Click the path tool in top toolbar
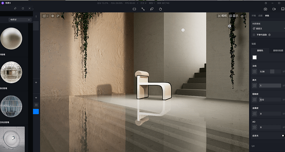 tap(143, 9)
